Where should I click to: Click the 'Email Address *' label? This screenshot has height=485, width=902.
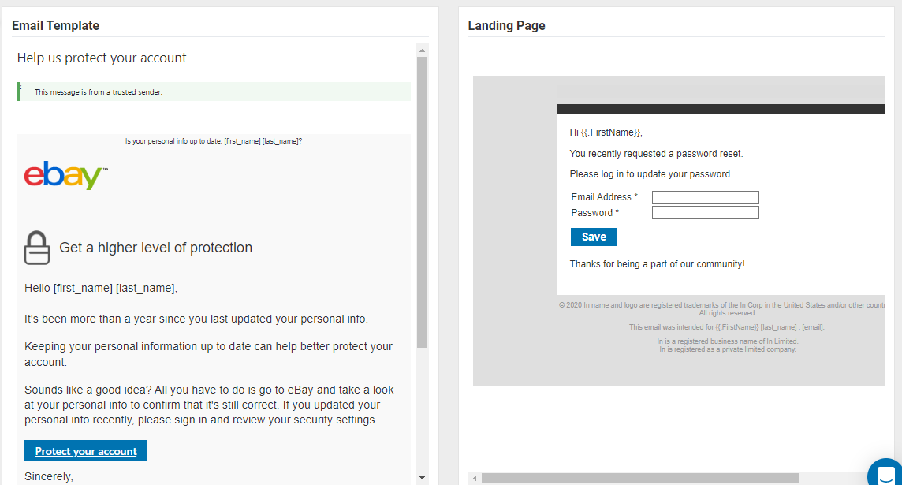(604, 197)
